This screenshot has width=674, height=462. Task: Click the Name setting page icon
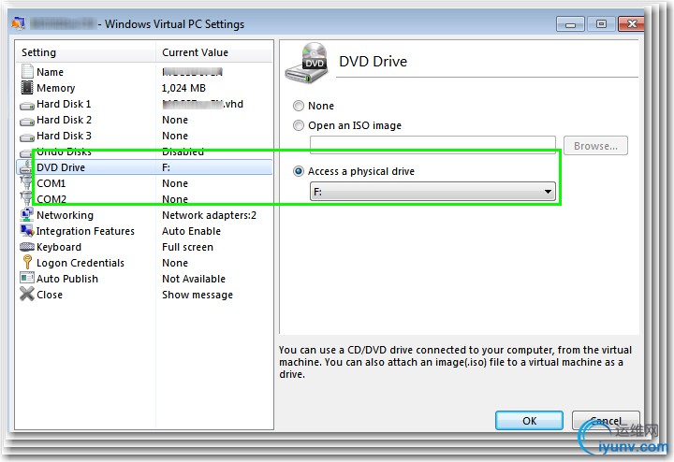point(27,71)
